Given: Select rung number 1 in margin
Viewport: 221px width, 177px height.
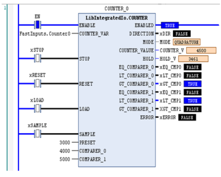Looking at the screenshot, I should pos(5,8).
